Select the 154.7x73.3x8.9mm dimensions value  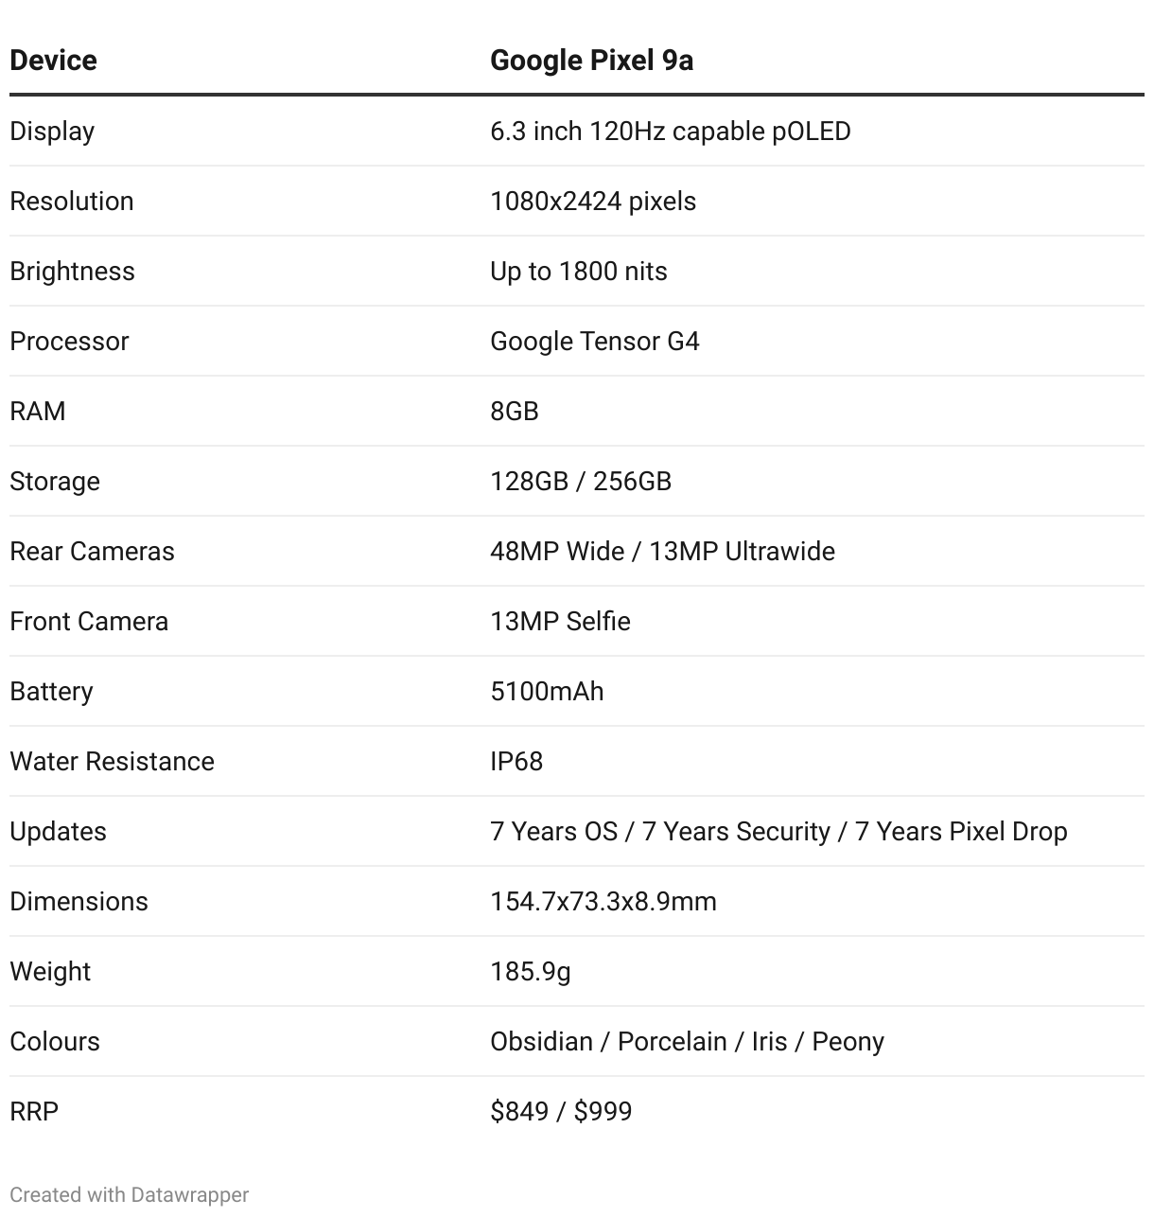[x=603, y=902]
